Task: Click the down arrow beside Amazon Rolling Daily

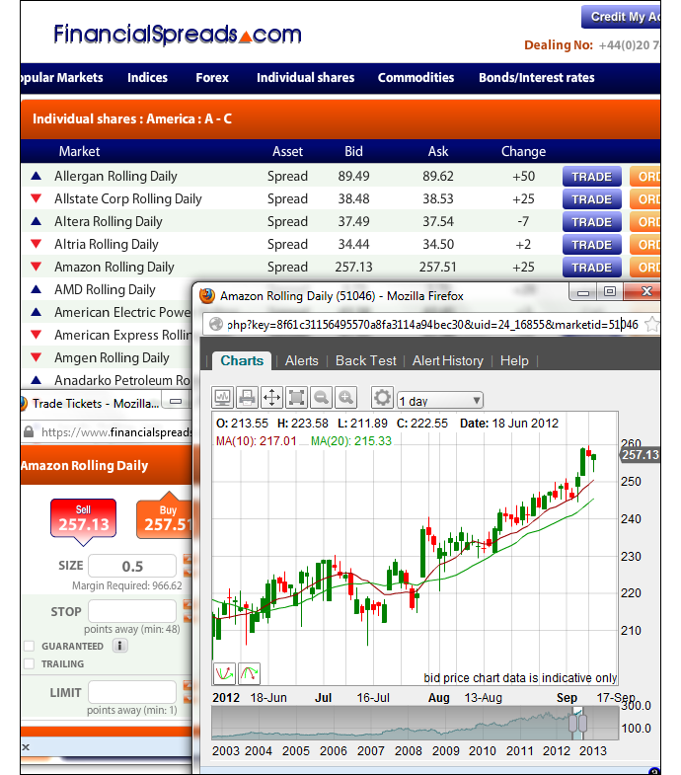Action: [36, 267]
